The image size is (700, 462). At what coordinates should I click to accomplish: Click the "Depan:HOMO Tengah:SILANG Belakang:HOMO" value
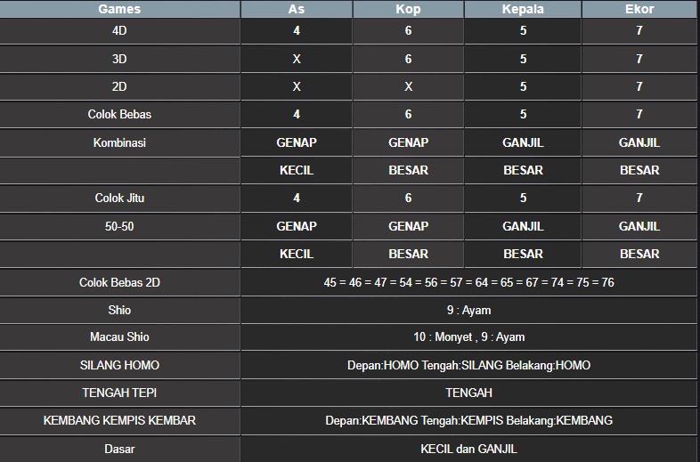click(x=468, y=365)
